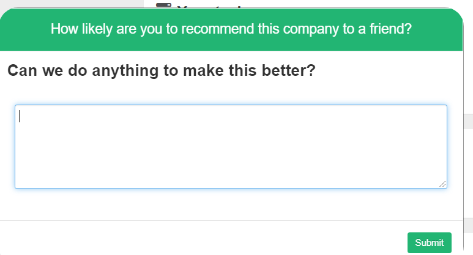473x255 pixels.
Task: Click the recommend-to-a-friend question title
Action: coord(231,29)
